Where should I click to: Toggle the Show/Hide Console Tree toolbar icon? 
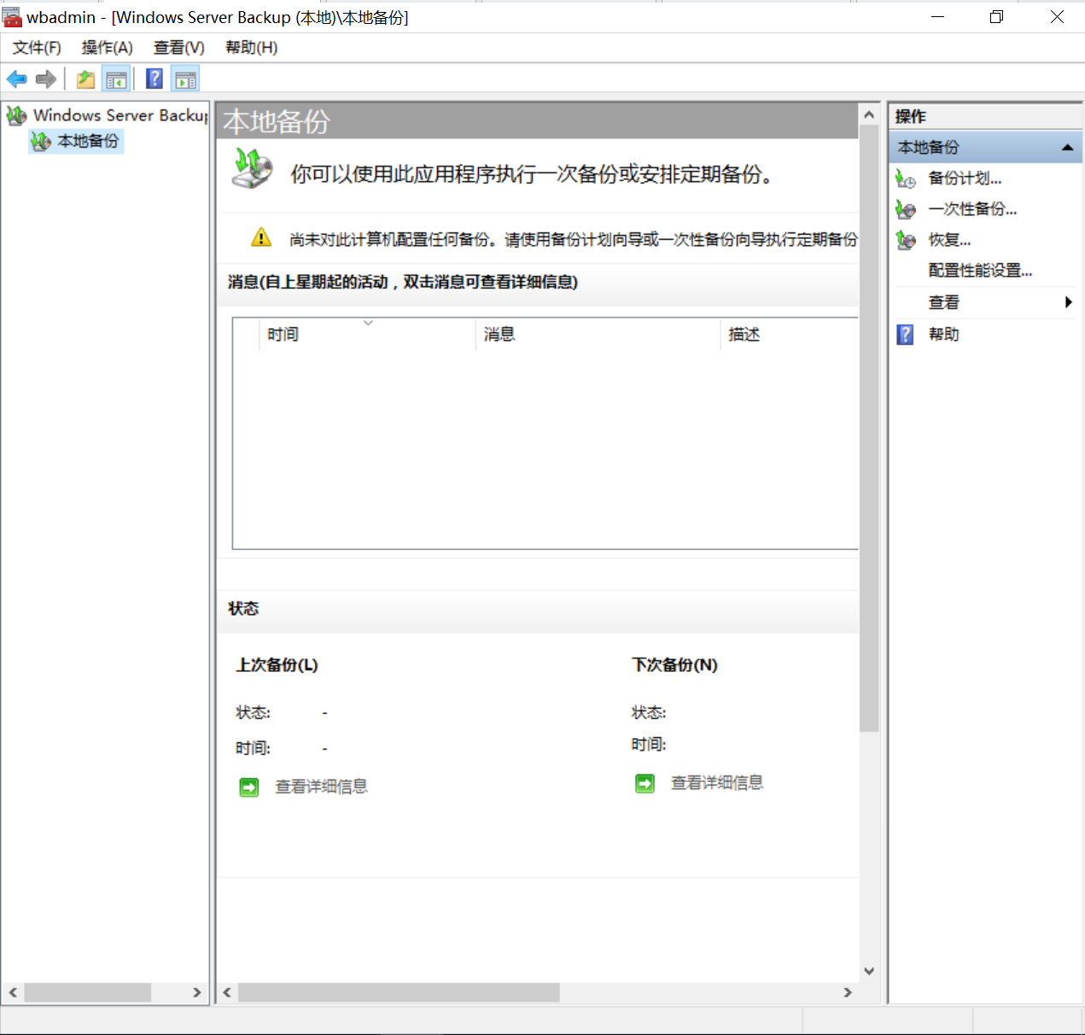[116, 79]
